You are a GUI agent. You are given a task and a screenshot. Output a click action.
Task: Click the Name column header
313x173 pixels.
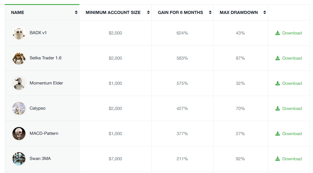click(18, 12)
